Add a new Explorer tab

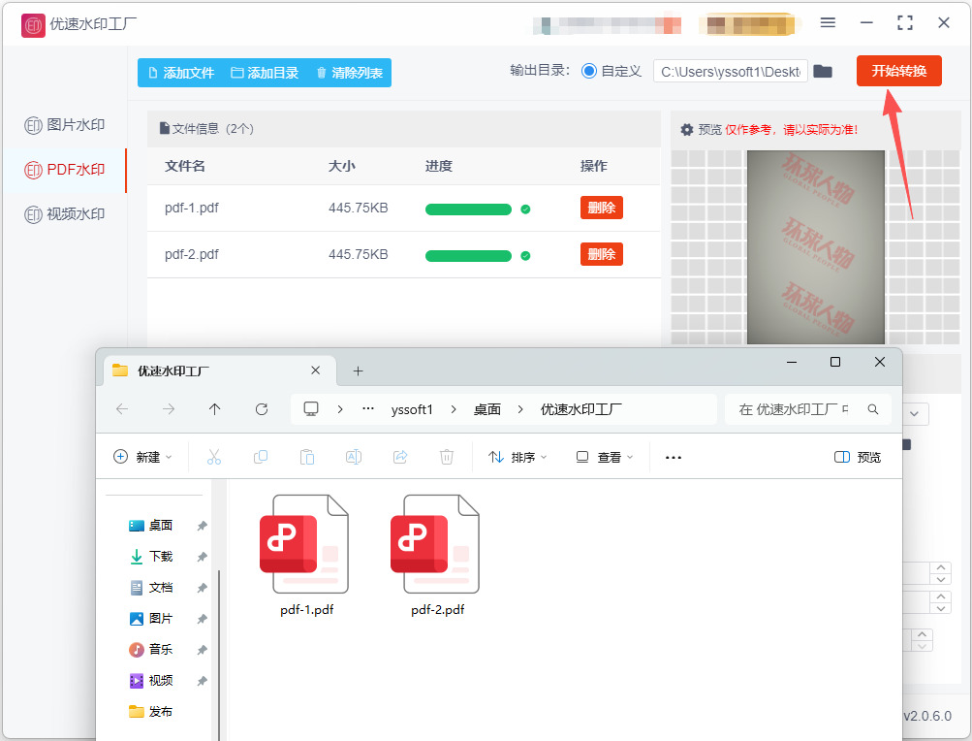[x=358, y=371]
